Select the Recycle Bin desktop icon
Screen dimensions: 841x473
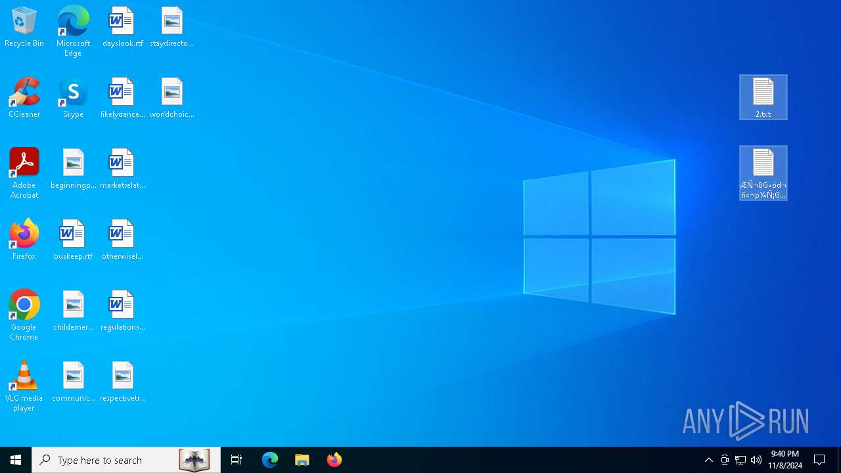[24, 28]
